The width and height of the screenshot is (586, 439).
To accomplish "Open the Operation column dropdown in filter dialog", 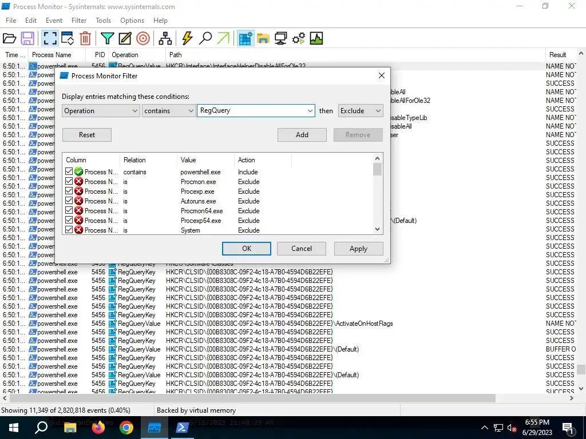I will tap(101, 111).
